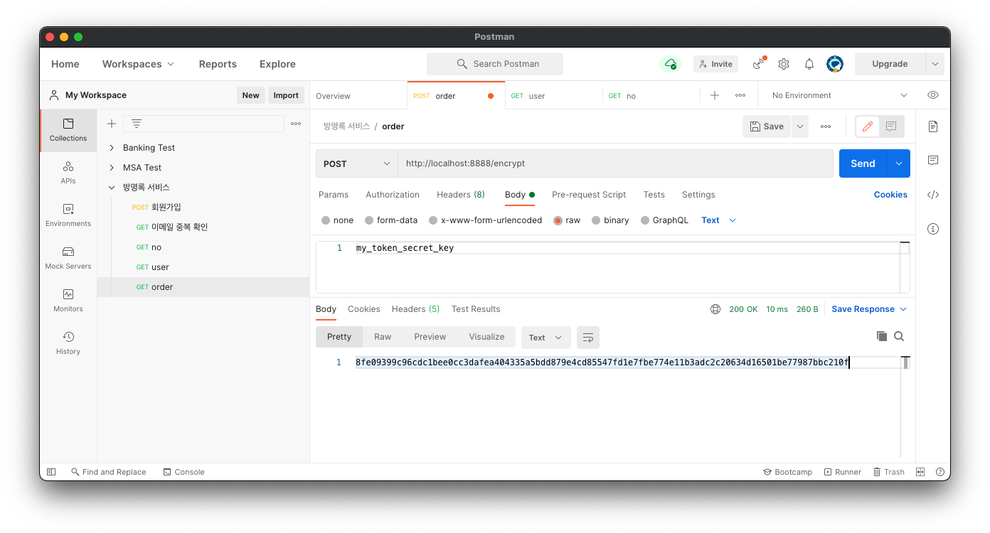Image resolution: width=990 pixels, height=533 pixels.
Task: Switch to the Pre-request Script tab
Action: pyautogui.click(x=589, y=195)
